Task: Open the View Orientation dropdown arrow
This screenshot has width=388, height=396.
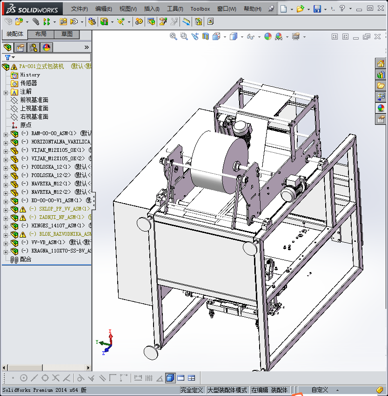Action: (225, 37)
